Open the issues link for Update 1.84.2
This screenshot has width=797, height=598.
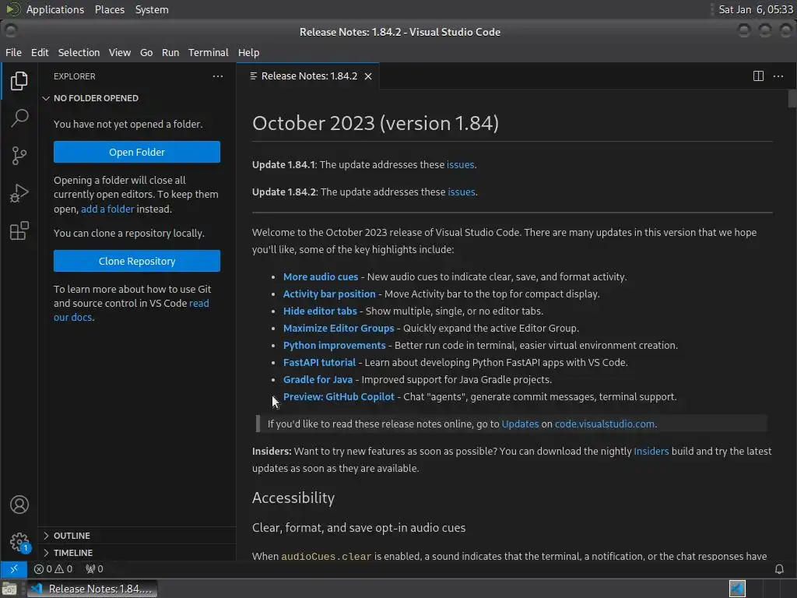461,192
